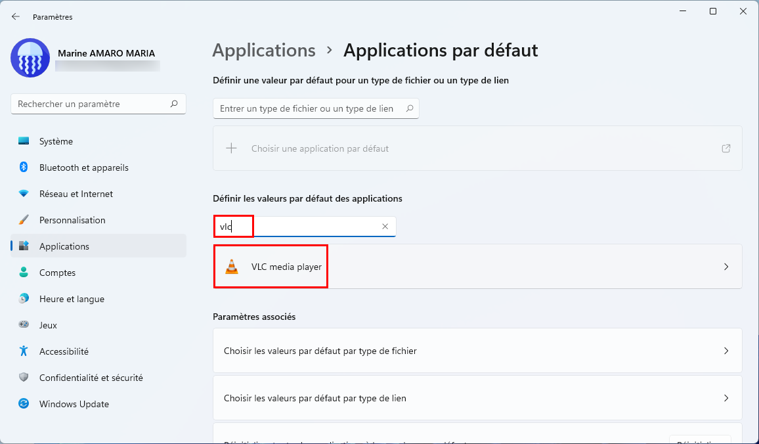The width and height of the screenshot is (759, 444).
Task: Open Jeux settings
Action: (98, 325)
